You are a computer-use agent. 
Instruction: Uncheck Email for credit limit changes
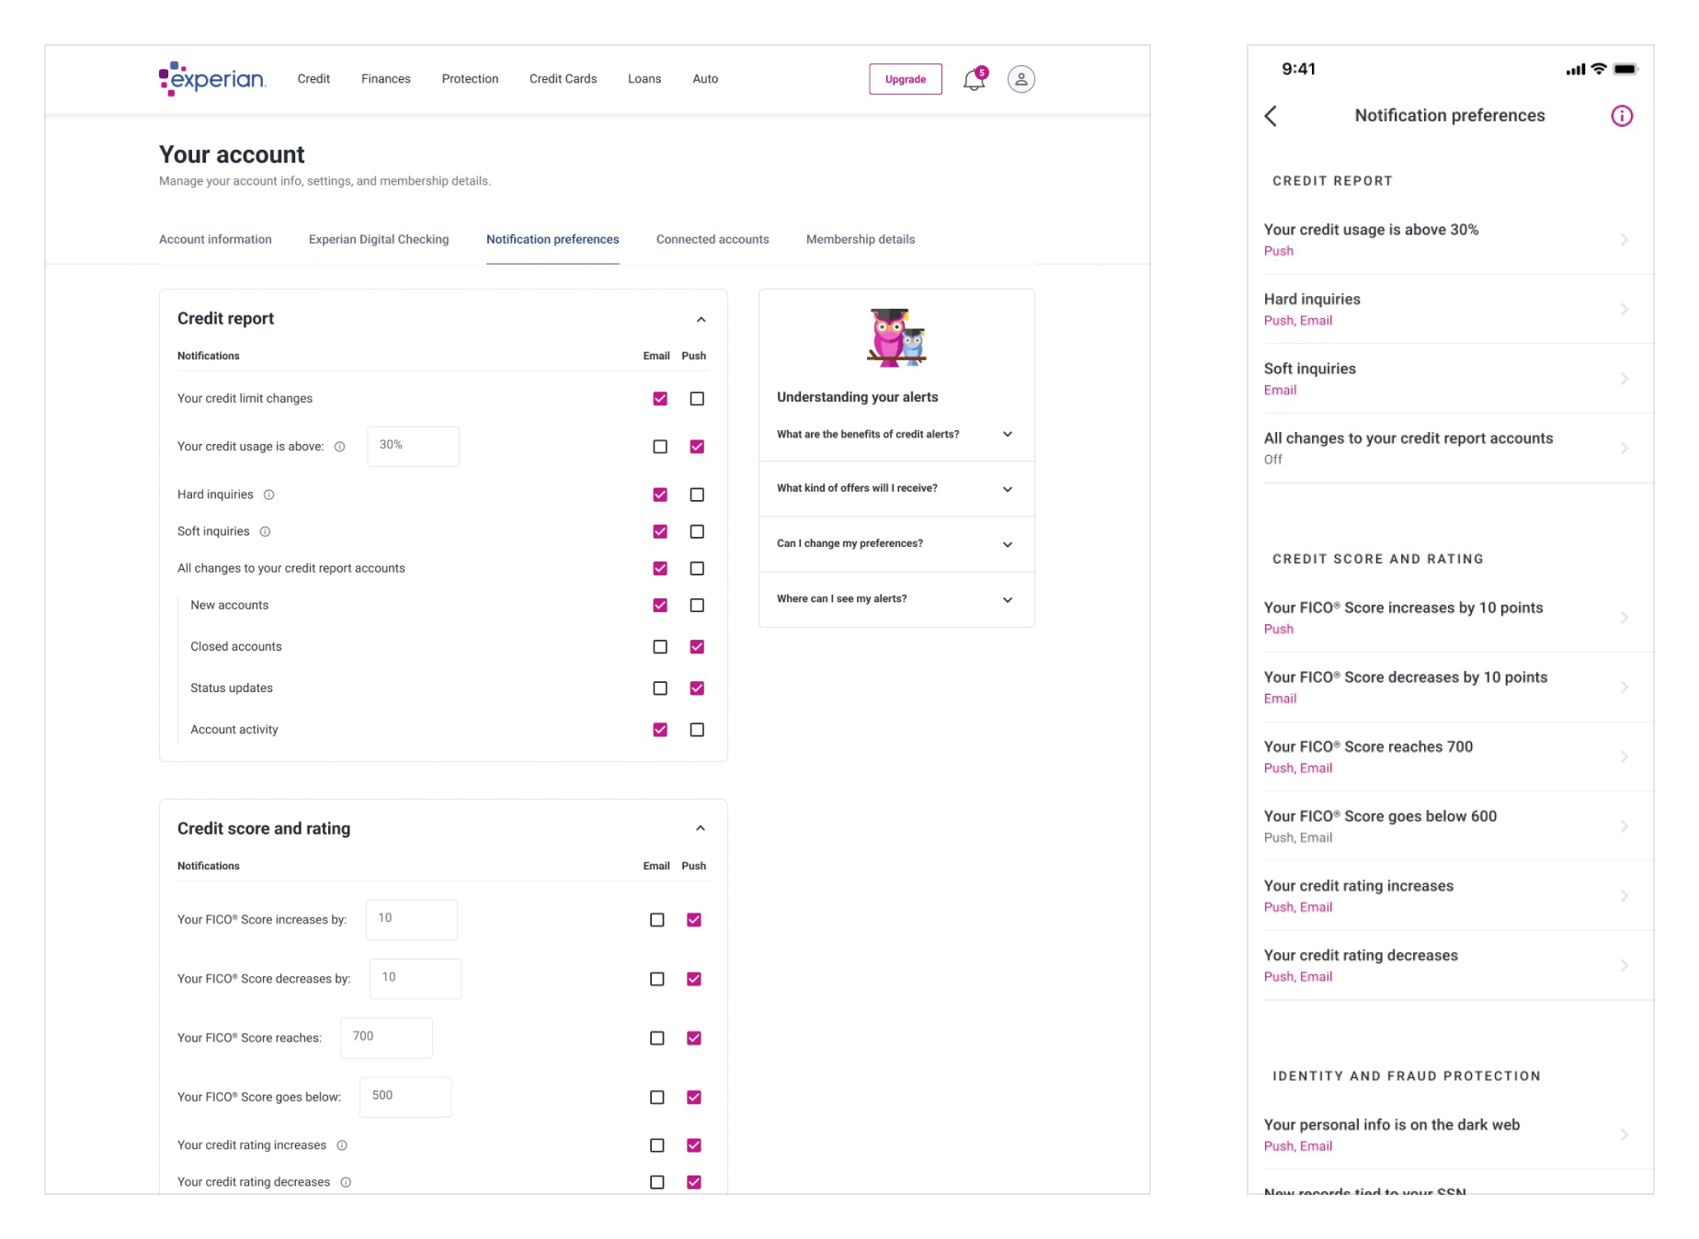(660, 399)
